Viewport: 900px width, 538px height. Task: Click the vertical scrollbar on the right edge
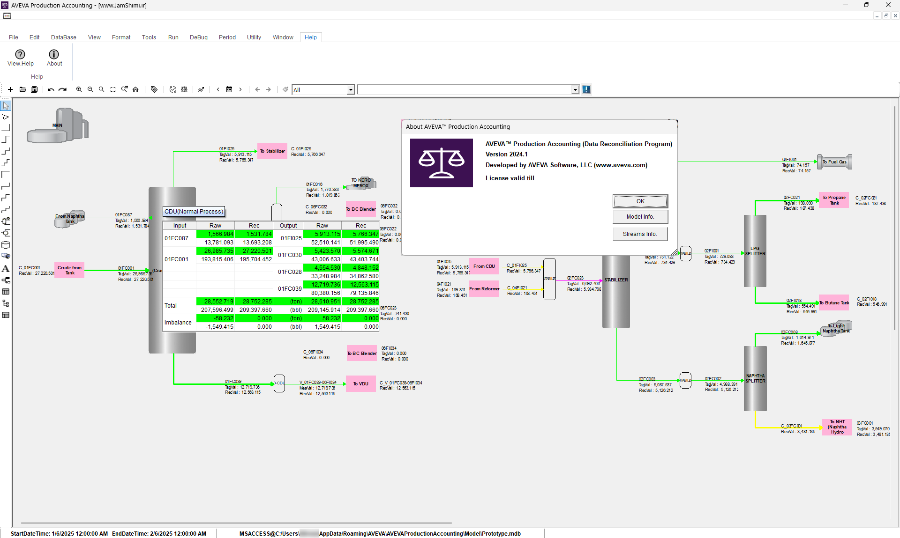pyautogui.click(x=895, y=218)
